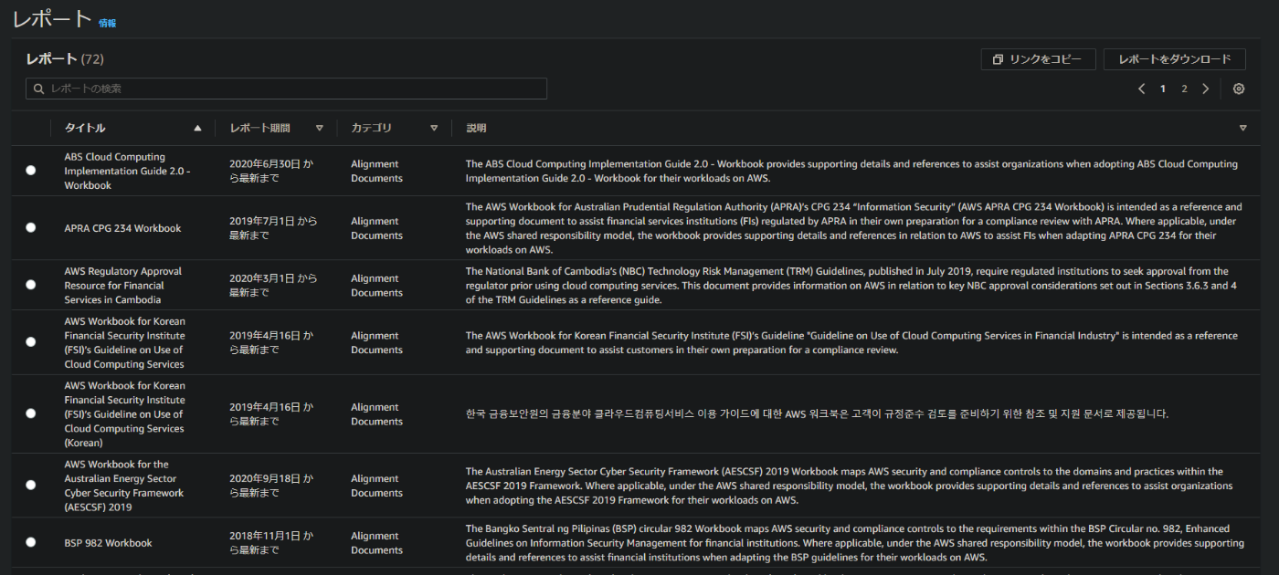Click Alignment Documents in APRA row
This screenshot has width=1279, height=575.
tap(376, 228)
